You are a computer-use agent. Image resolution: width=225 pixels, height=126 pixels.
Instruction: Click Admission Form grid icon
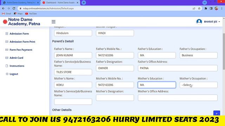click(x=7, y=34)
